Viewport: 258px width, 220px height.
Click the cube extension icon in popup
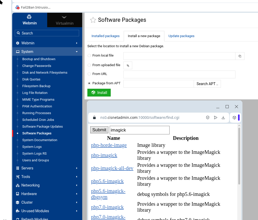pos(234,118)
